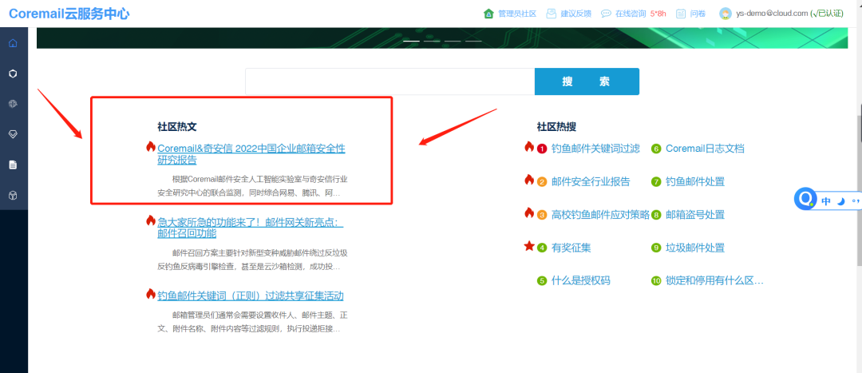Screen dimensions: 862x373
Task: Select hot search 锁定和停用有什么区…
Action: click(x=714, y=280)
